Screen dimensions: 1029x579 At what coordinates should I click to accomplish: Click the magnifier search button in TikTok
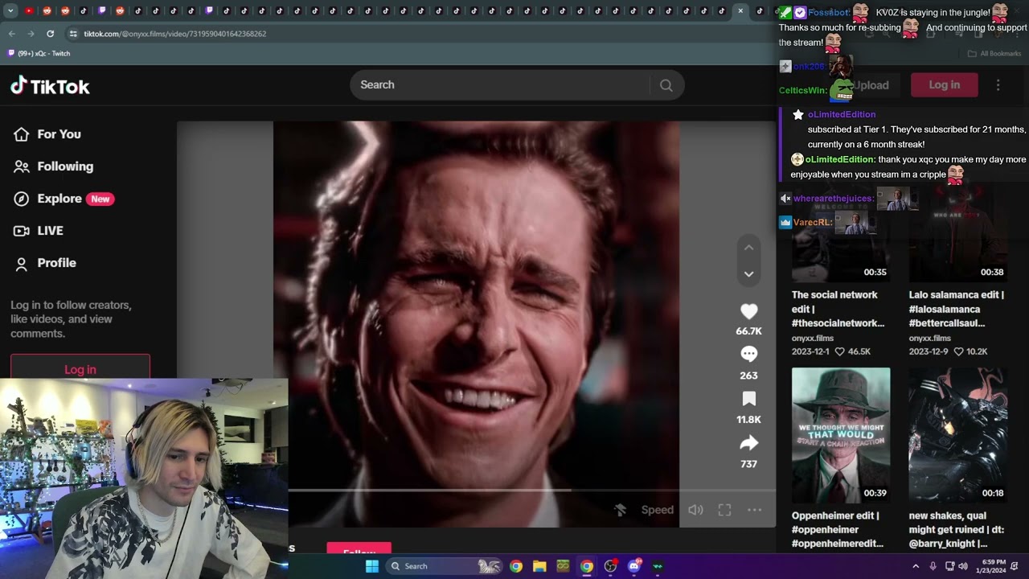(666, 85)
